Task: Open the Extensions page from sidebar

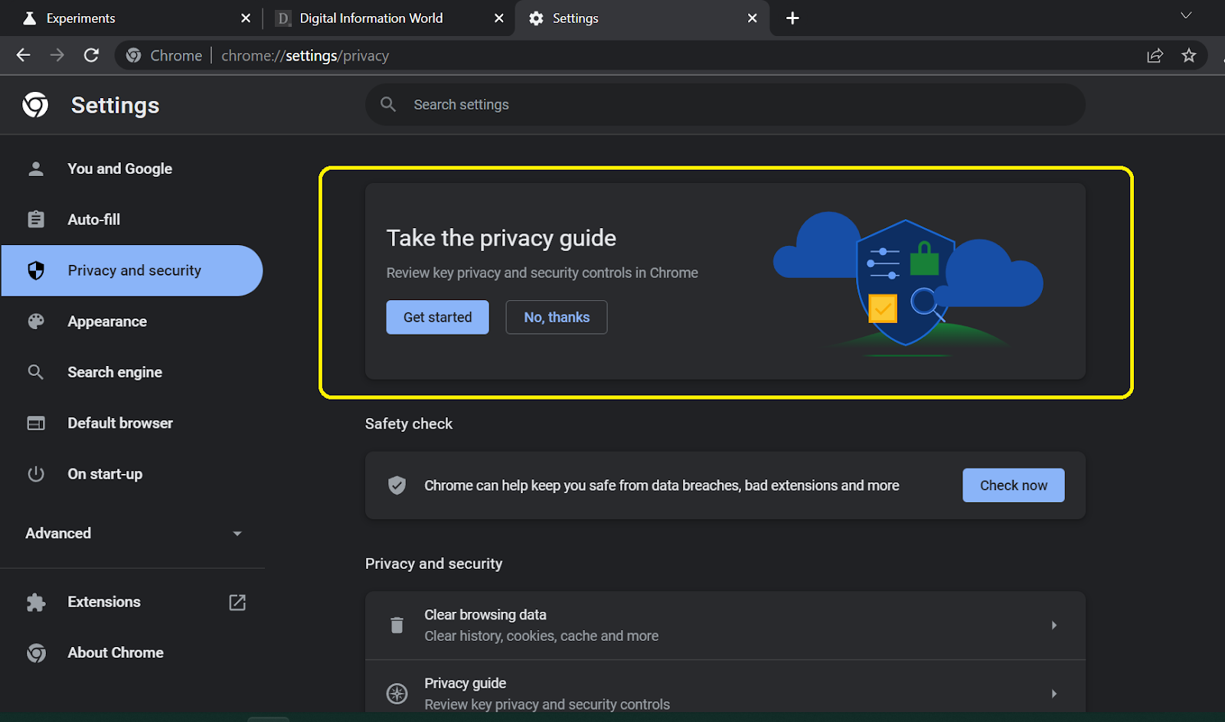Action: pos(132,602)
